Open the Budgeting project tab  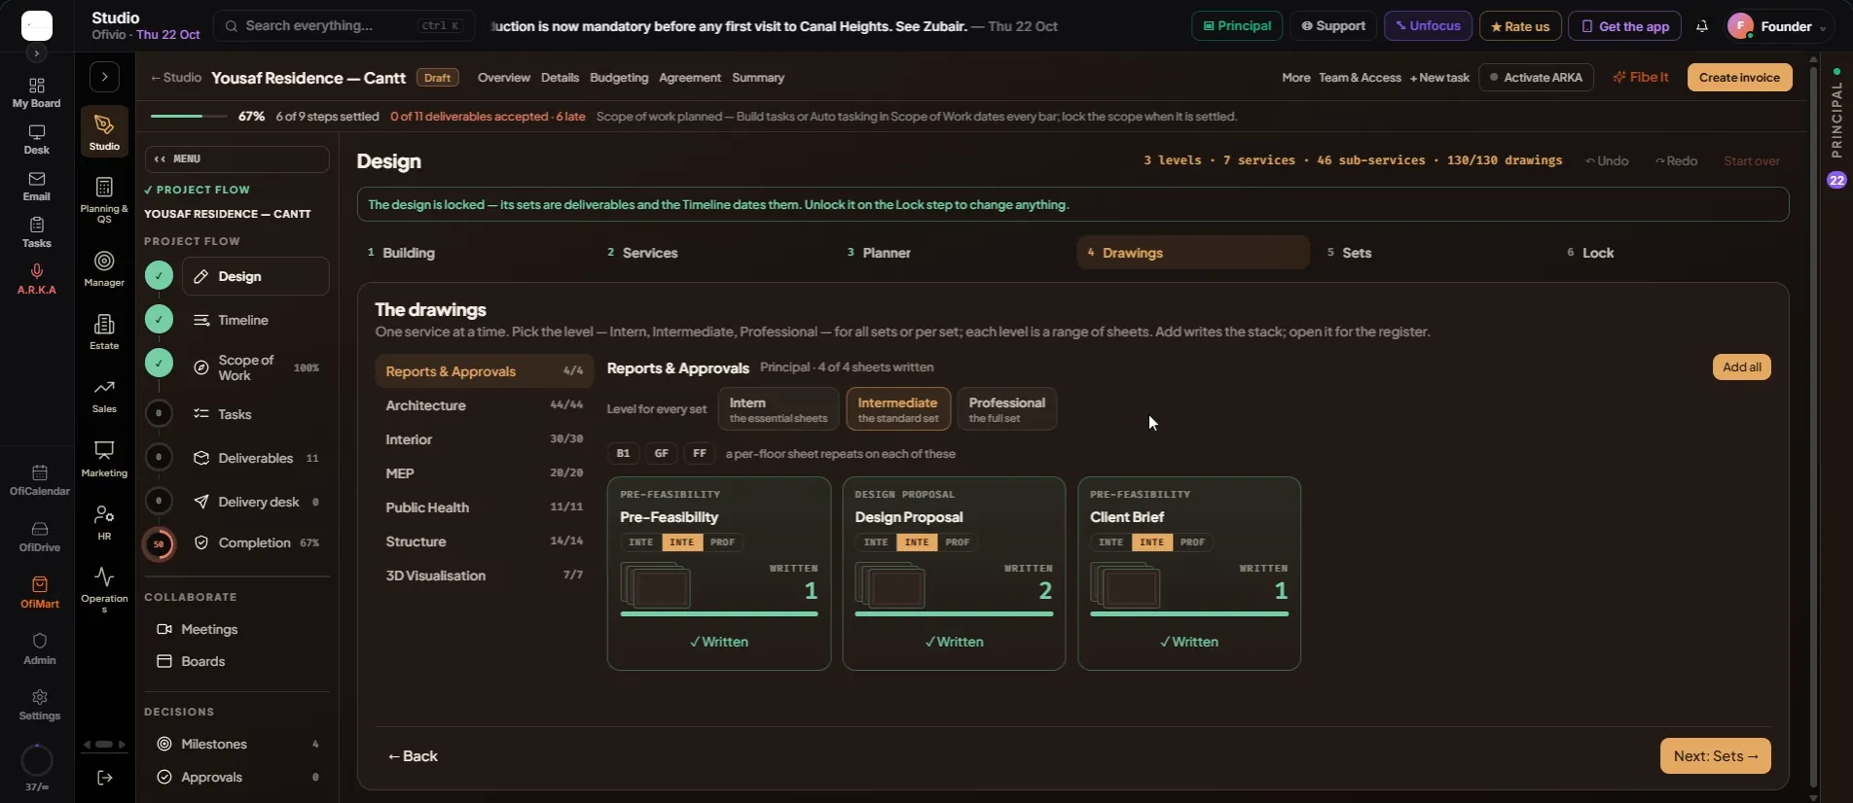[619, 78]
